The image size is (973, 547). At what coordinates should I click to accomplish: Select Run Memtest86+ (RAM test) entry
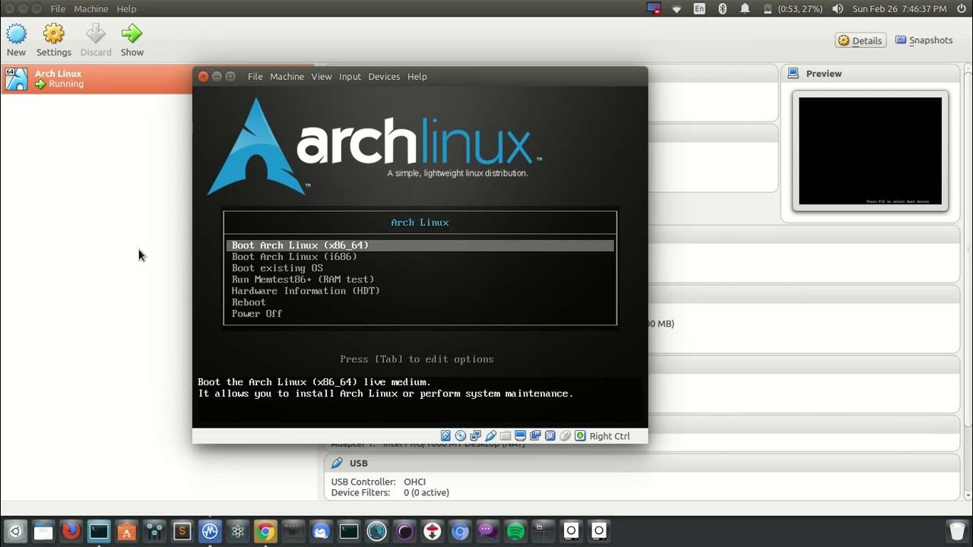pyautogui.click(x=303, y=280)
